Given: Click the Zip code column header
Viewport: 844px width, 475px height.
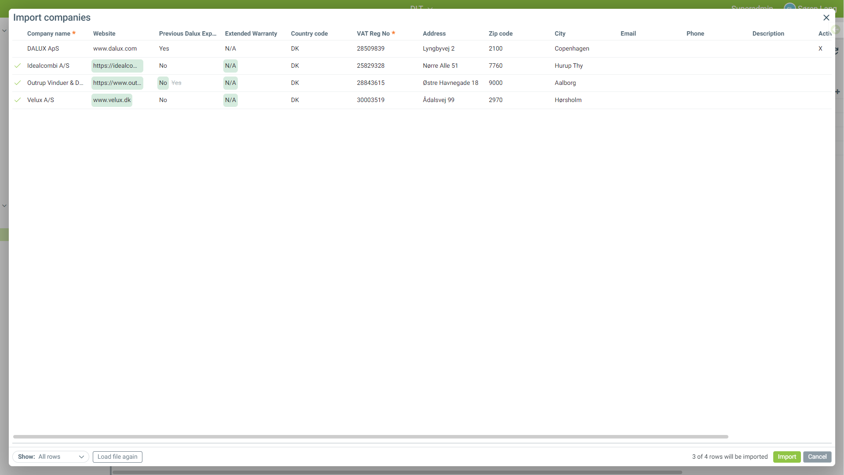Looking at the screenshot, I should pyautogui.click(x=500, y=33).
